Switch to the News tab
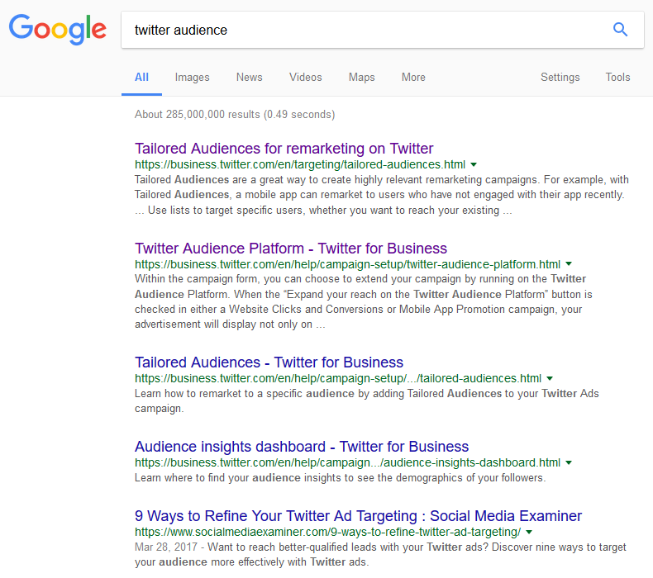This screenshot has height=578, width=653. click(249, 78)
